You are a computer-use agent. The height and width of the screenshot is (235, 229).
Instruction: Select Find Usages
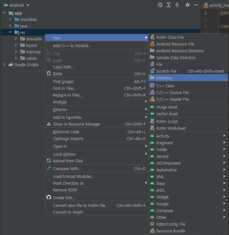[x=97, y=82]
